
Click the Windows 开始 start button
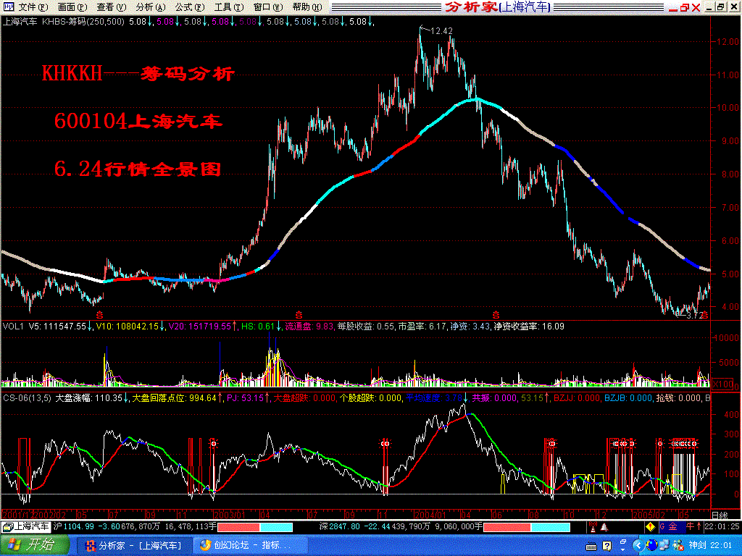point(33,545)
